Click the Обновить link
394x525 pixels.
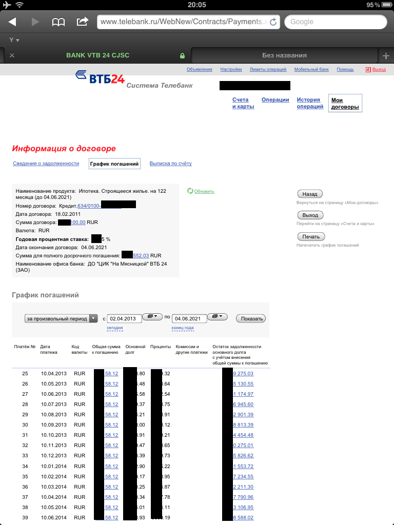point(204,192)
